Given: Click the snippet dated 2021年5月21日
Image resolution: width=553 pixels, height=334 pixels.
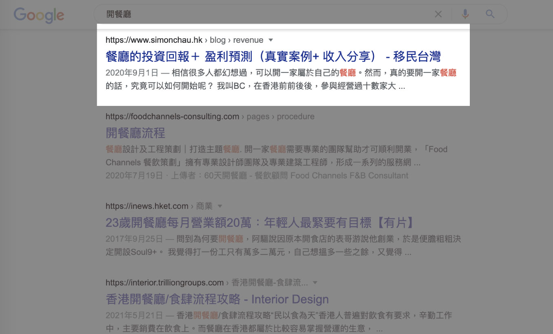Looking at the screenshot, I should [x=279, y=322].
